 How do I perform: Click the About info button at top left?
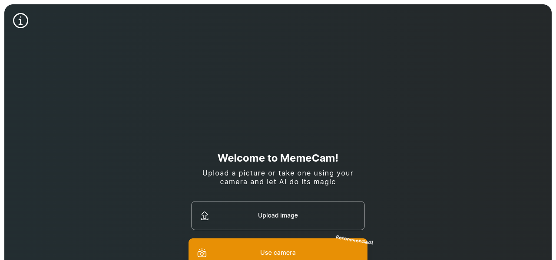coord(20,20)
